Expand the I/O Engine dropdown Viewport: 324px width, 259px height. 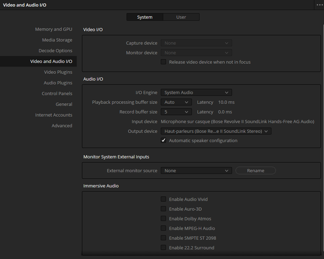(196, 93)
